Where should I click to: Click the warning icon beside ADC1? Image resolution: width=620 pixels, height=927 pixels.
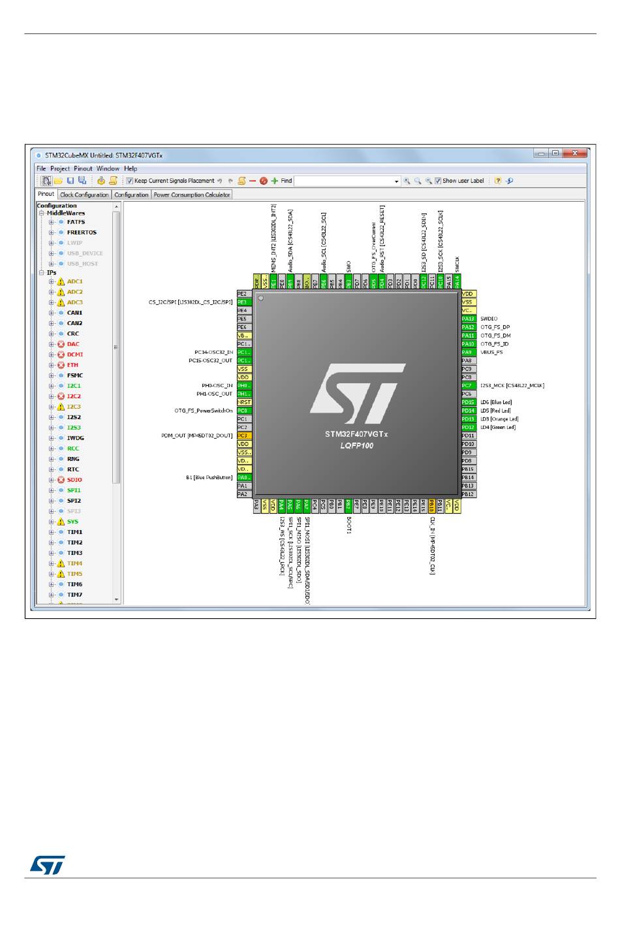[x=61, y=281]
